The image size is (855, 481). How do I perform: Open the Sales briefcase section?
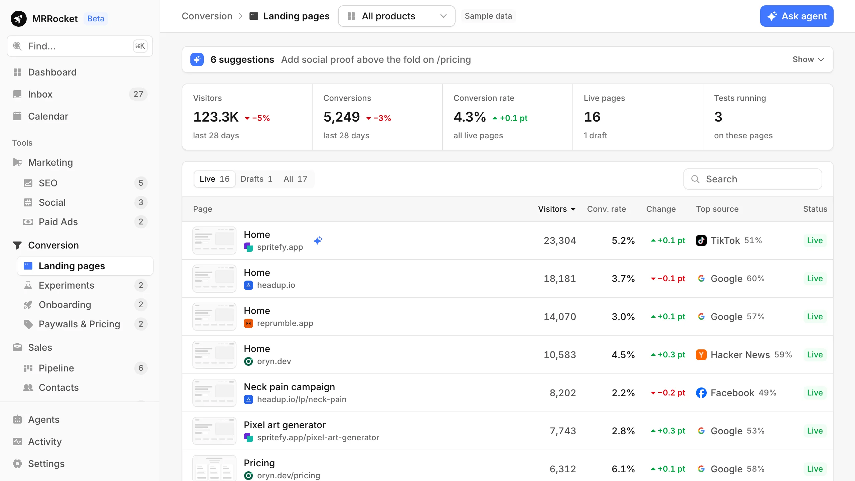pos(80,347)
